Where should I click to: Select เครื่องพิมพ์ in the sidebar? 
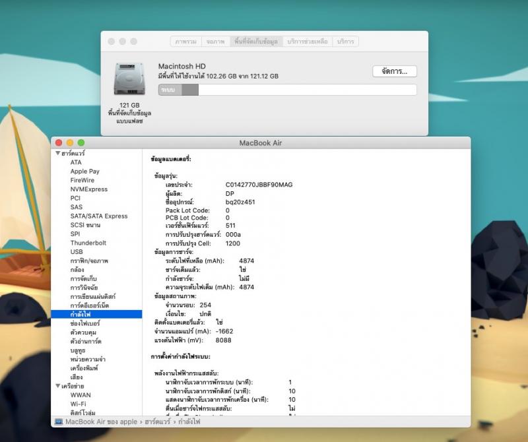click(x=84, y=368)
